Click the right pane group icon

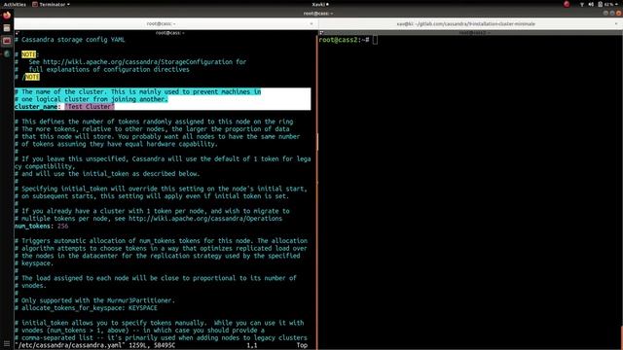tap(321, 33)
